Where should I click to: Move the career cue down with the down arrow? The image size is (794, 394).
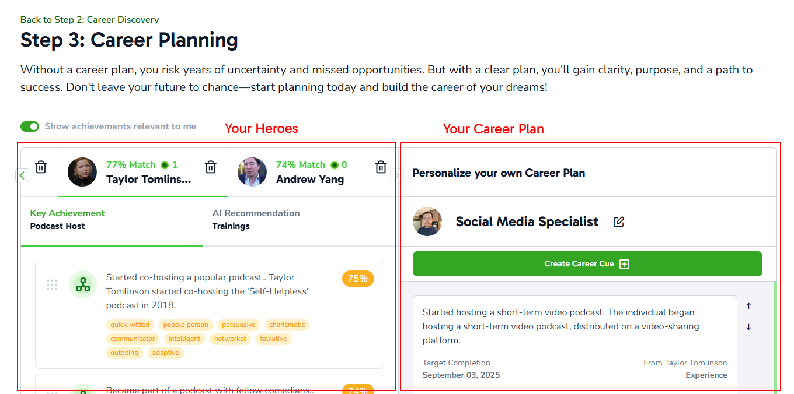[x=748, y=327]
